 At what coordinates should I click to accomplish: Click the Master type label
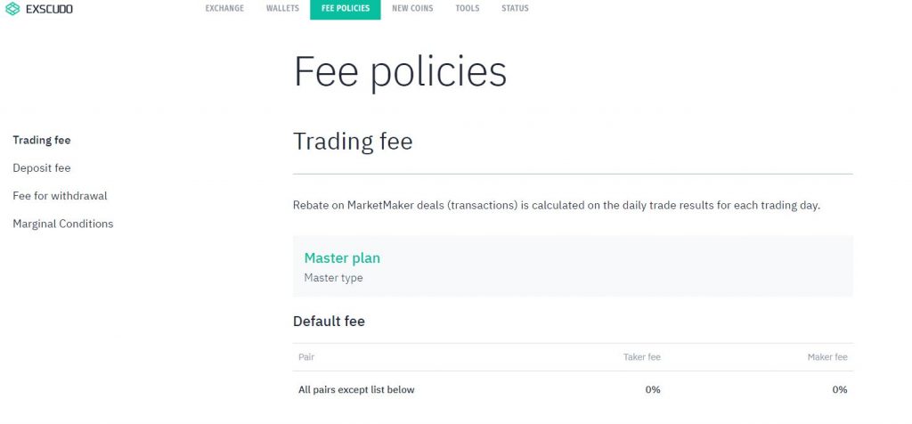point(333,278)
